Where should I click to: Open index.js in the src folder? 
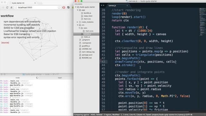tap(87, 37)
